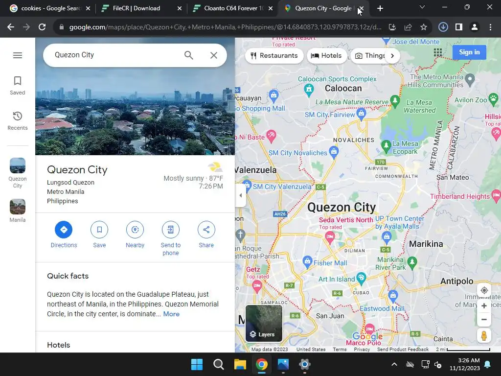Image resolution: width=501 pixels, height=376 pixels.
Task: Click Seda Vertis North hotel pin
Action: pyautogui.click(x=330, y=237)
